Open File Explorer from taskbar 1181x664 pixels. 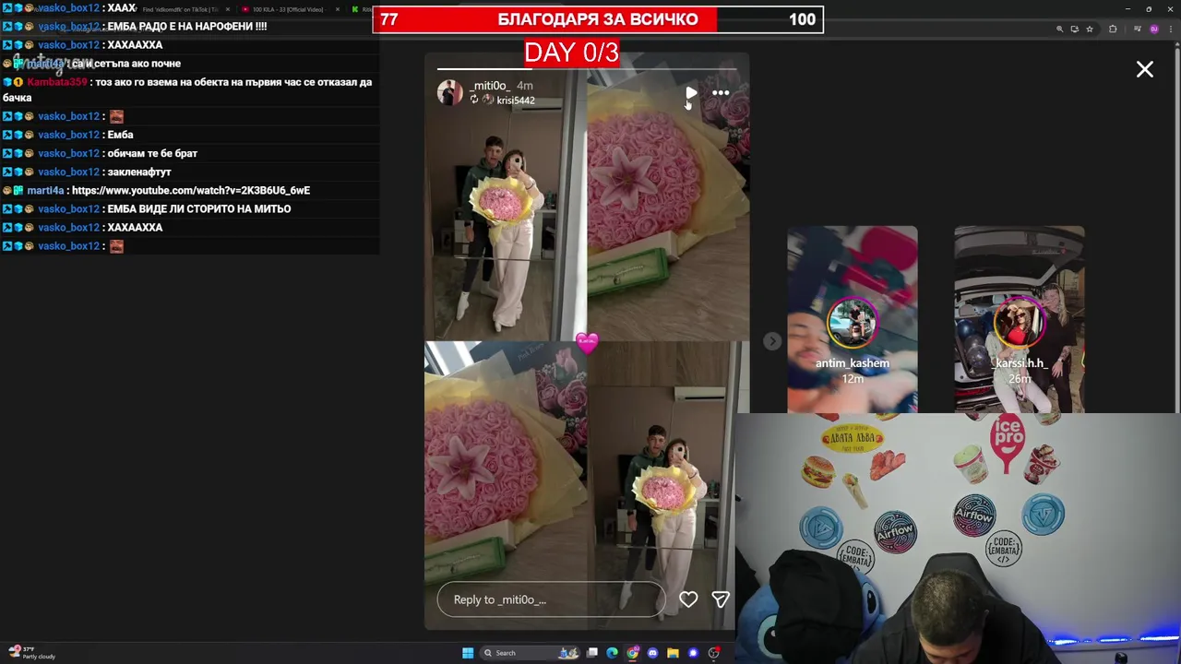point(674,653)
